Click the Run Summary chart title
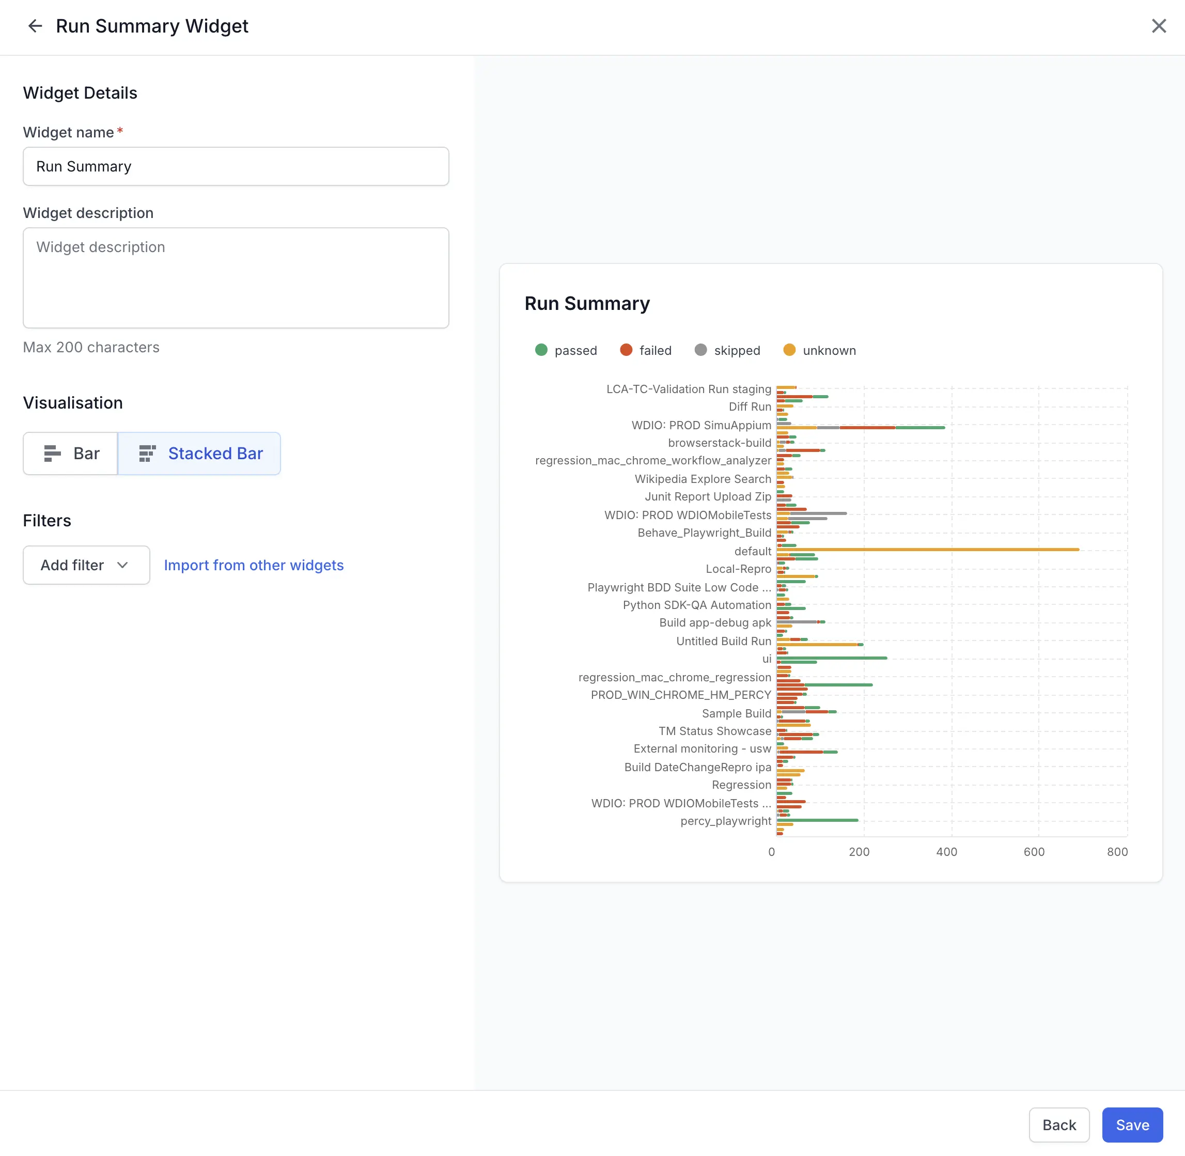 click(587, 304)
